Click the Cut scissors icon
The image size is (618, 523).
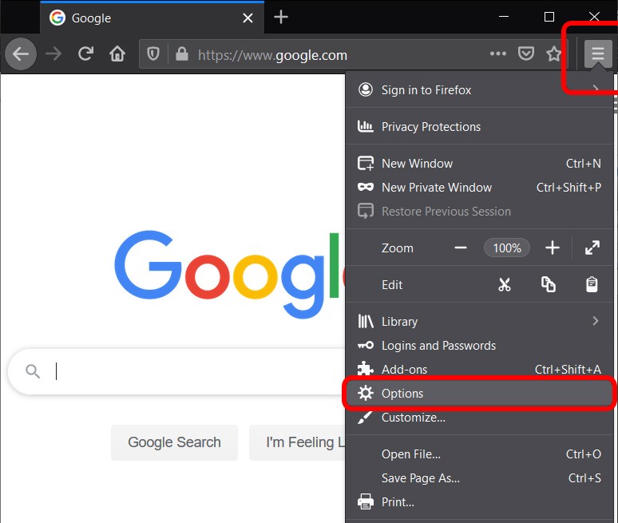pyautogui.click(x=505, y=284)
